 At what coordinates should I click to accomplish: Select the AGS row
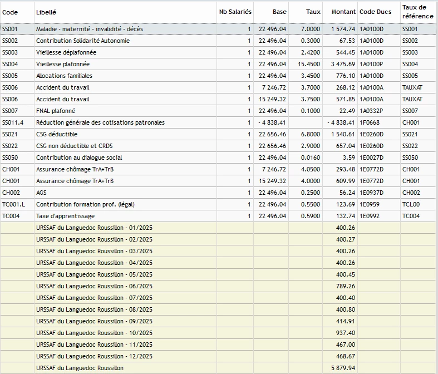tap(218, 193)
